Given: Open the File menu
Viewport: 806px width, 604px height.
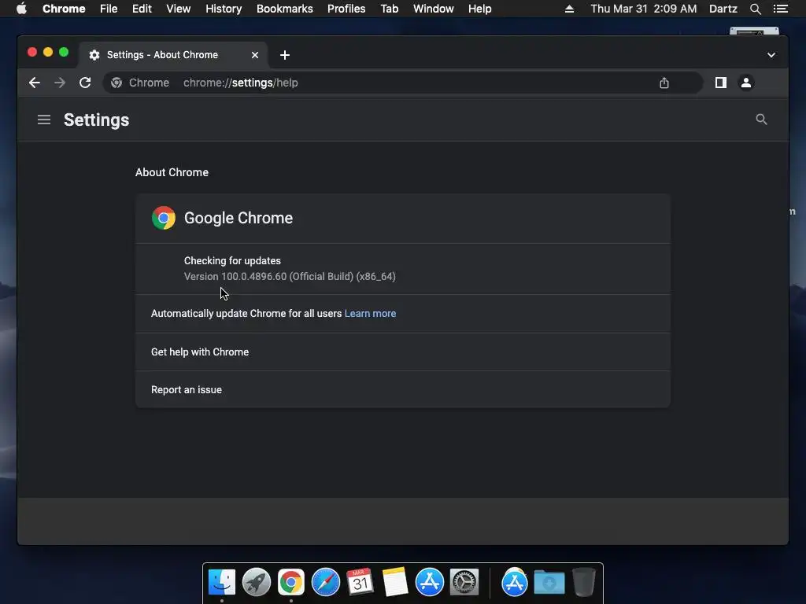Looking at the screenshot, I should click(x=109, y=9).
